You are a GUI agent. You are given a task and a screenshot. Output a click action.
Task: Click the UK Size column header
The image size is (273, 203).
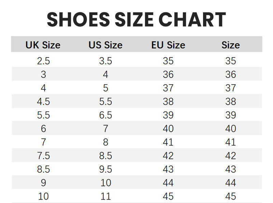pos(43,45)
